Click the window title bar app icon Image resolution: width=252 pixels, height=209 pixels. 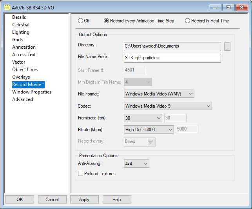tap(7, 7)
